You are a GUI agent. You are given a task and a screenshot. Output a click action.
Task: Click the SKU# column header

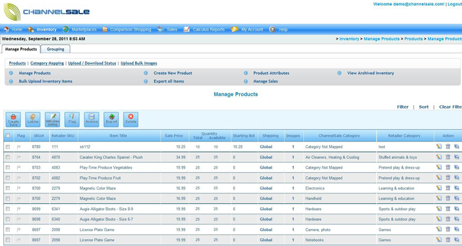point(39,136)
